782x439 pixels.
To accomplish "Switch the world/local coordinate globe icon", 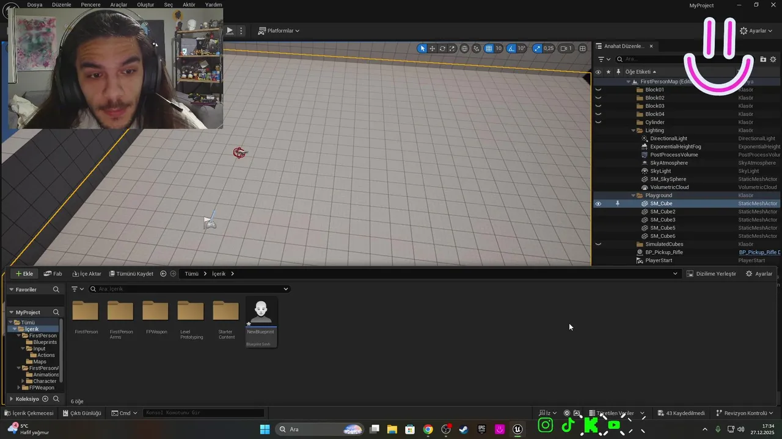I will tap(464, 48).
